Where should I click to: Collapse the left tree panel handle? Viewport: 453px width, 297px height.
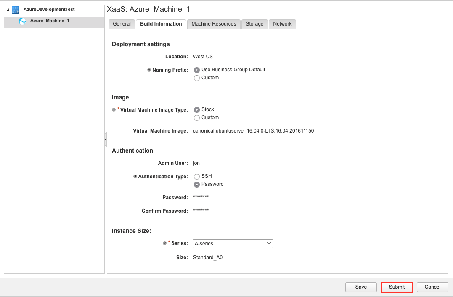pos(106,139)
